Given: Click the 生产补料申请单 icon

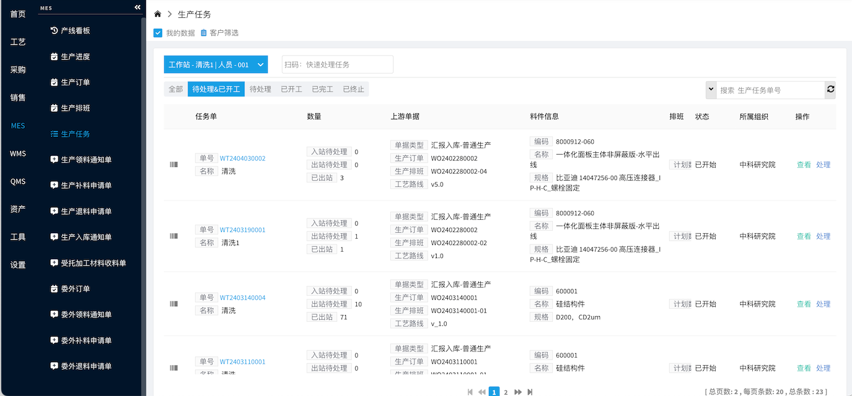Looking at the screenshot, I should 54,185.
